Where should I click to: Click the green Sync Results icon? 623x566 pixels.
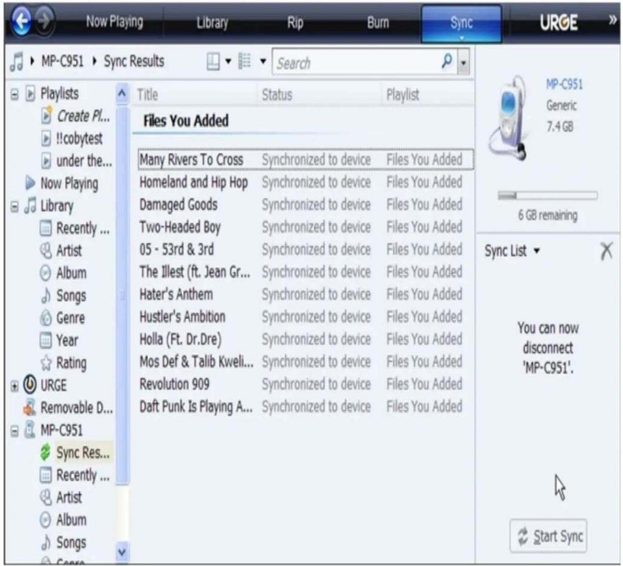tap(46, 453)
